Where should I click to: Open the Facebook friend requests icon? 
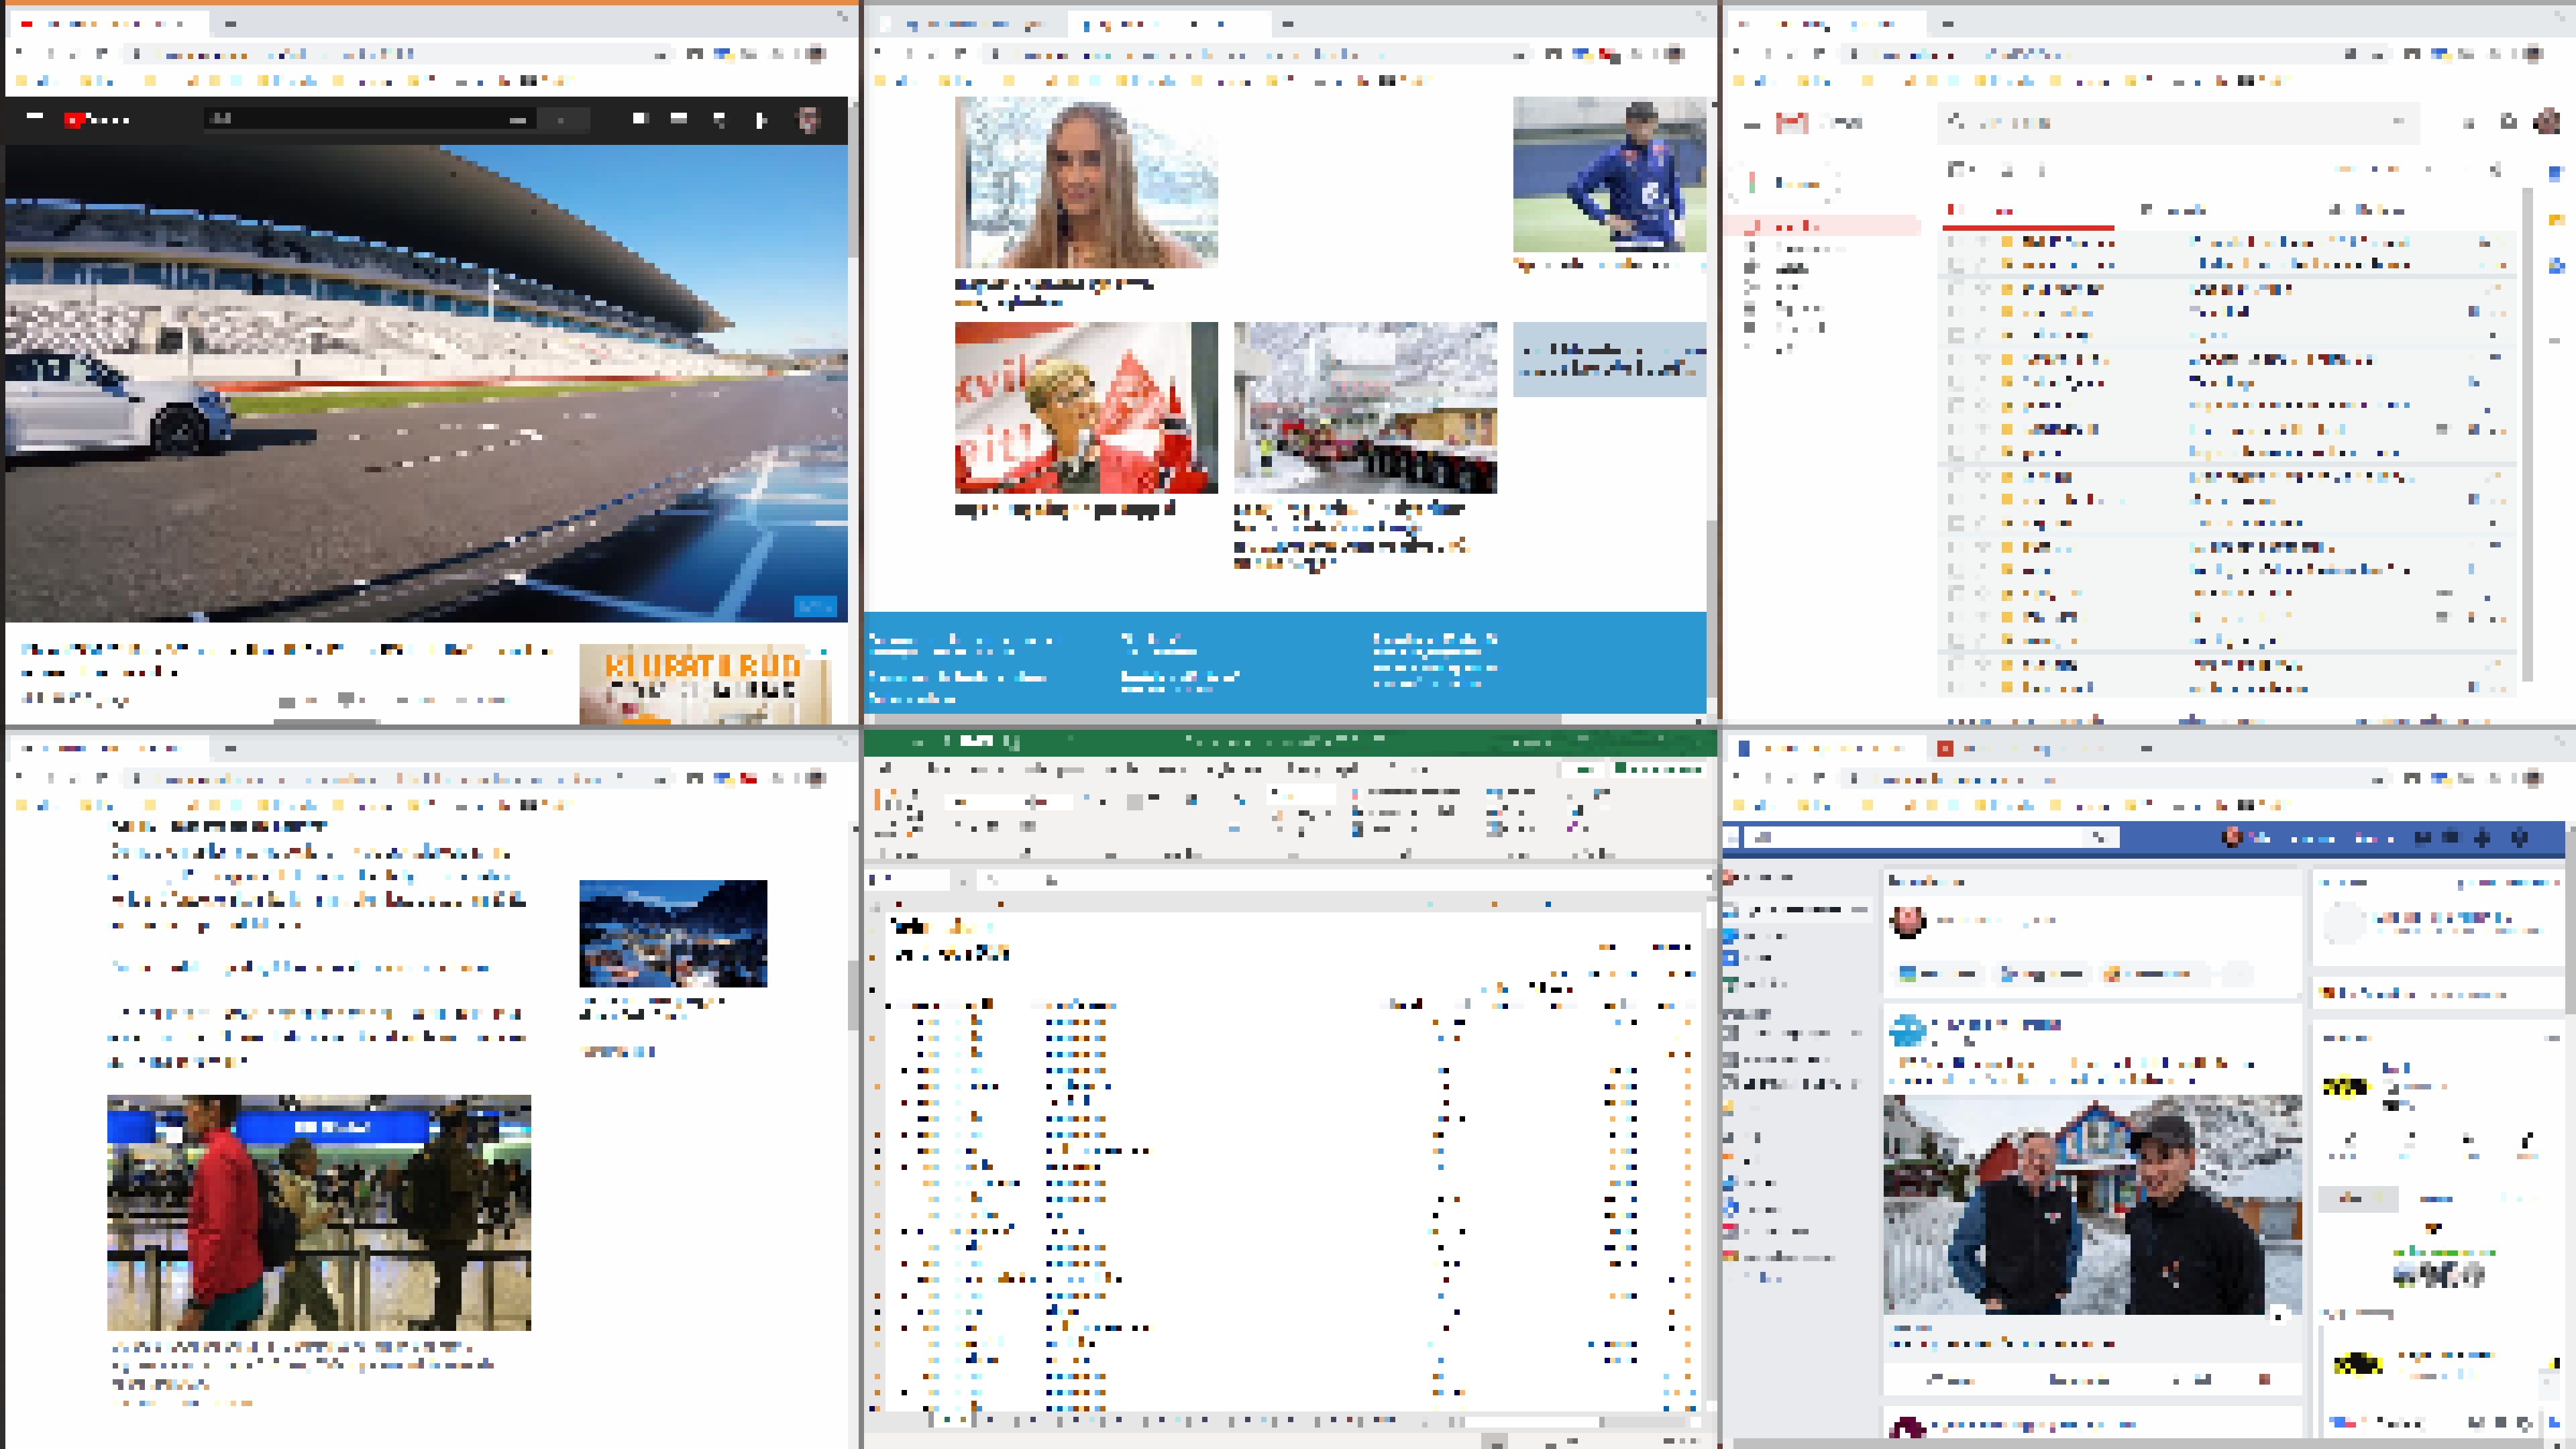coord(2423,837)
